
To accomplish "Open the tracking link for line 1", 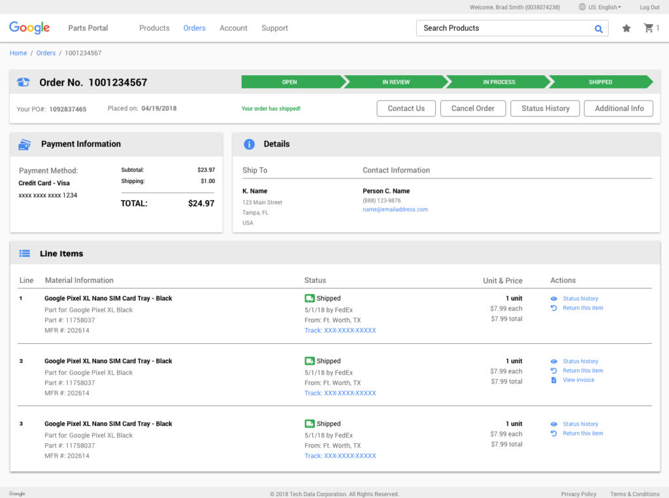I will click(340, 330).
